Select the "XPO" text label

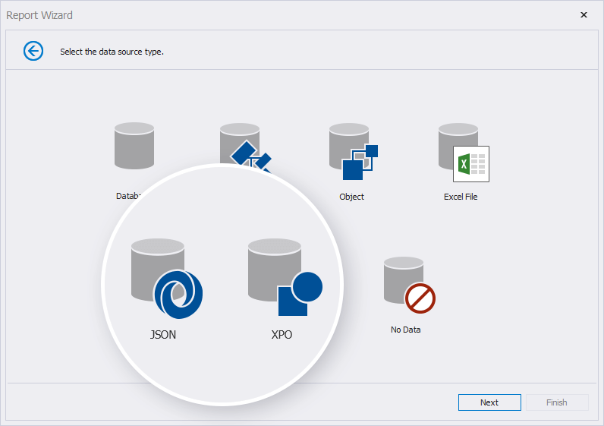[x=282, y=334]
